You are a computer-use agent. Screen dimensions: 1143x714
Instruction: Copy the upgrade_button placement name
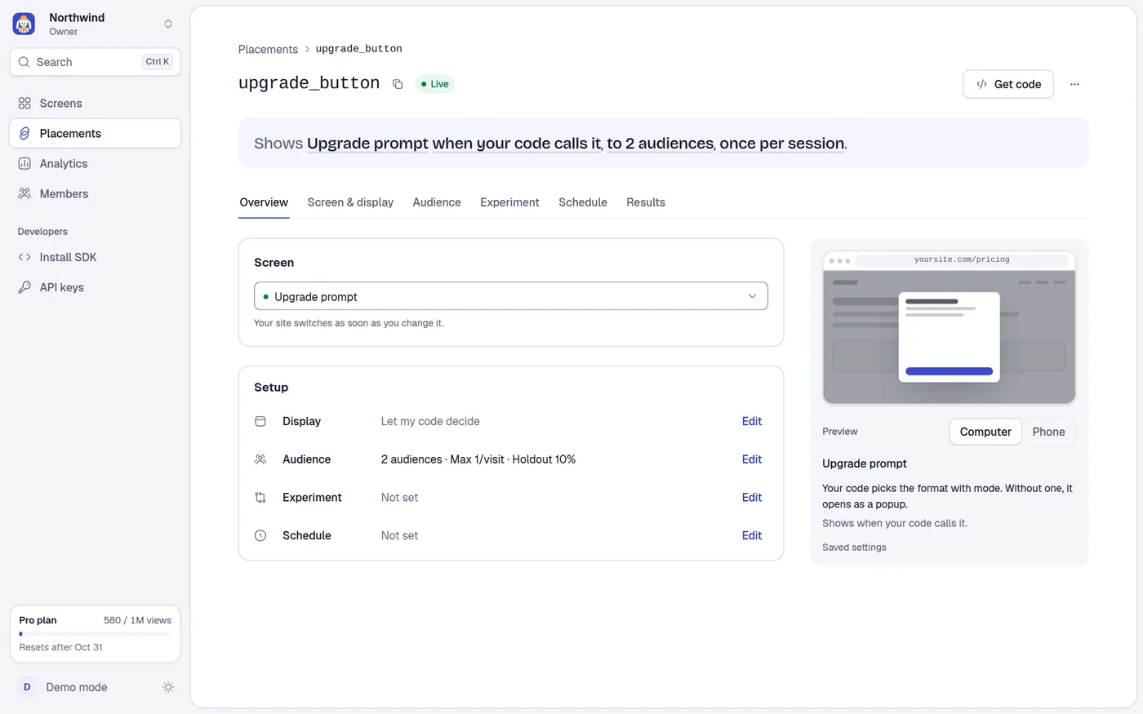tap(398, 84)
